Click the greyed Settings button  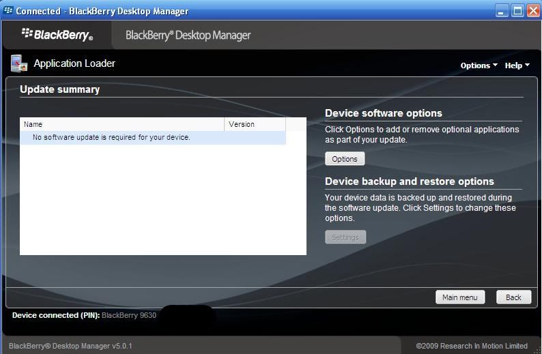(x=345, y=237)
